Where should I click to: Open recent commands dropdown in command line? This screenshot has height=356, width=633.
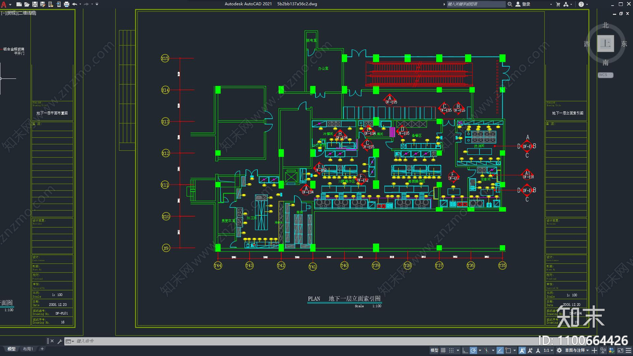coord(70,341)
